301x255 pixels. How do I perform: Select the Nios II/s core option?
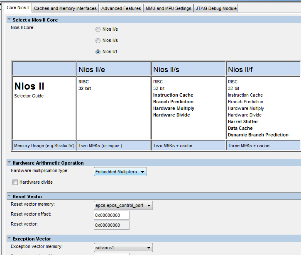point(98,41)
